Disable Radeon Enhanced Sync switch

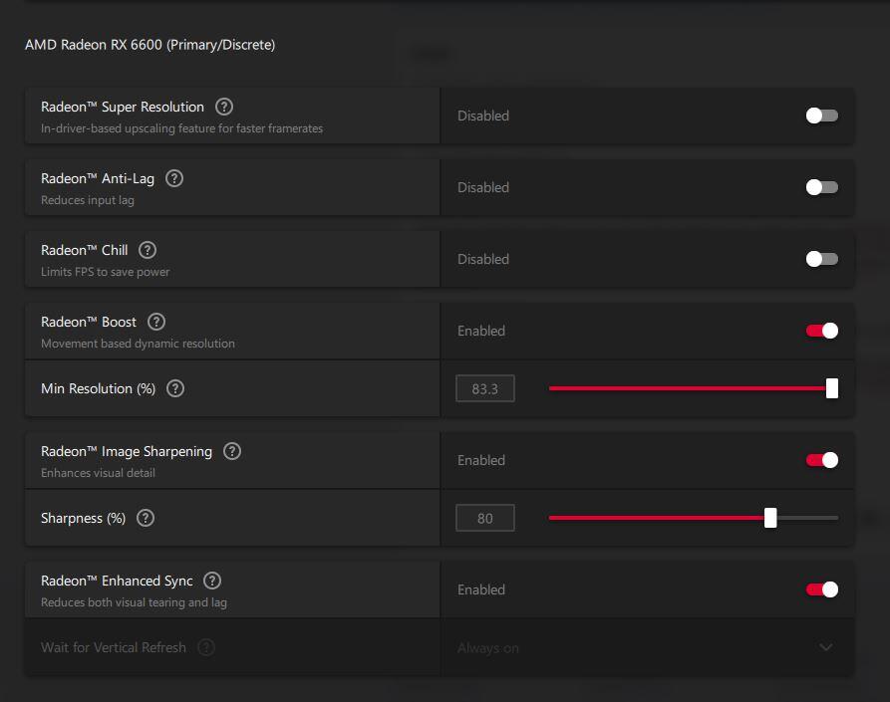point(822,589)
